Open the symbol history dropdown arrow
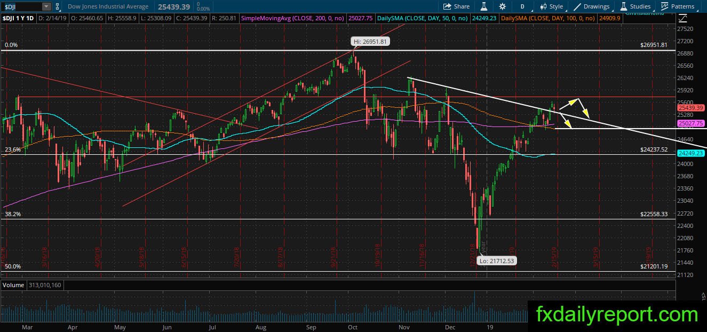 pyautogui.click(x=46, y=6)
